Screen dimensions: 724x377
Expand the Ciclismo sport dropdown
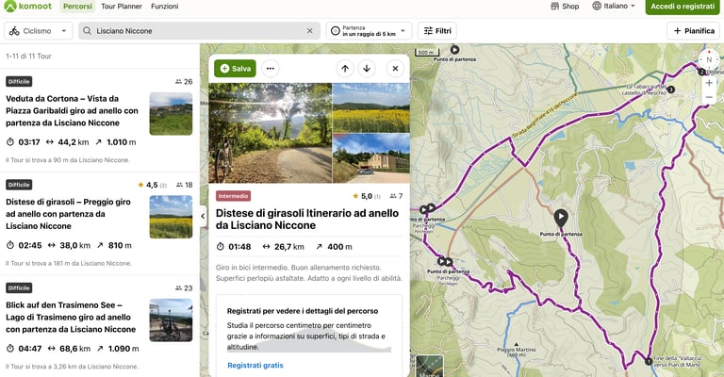point(39,31)
